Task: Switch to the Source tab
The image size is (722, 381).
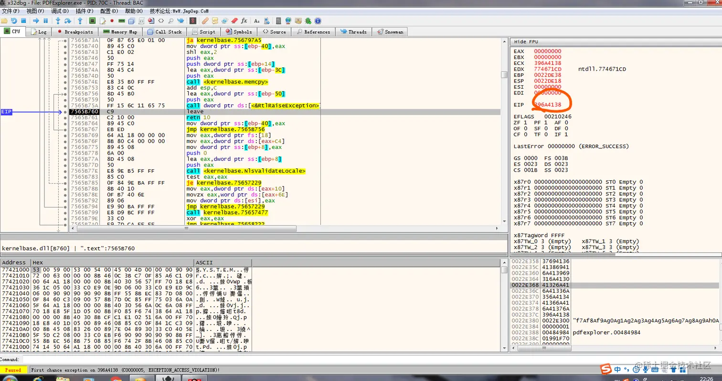Action: [274, 31]
